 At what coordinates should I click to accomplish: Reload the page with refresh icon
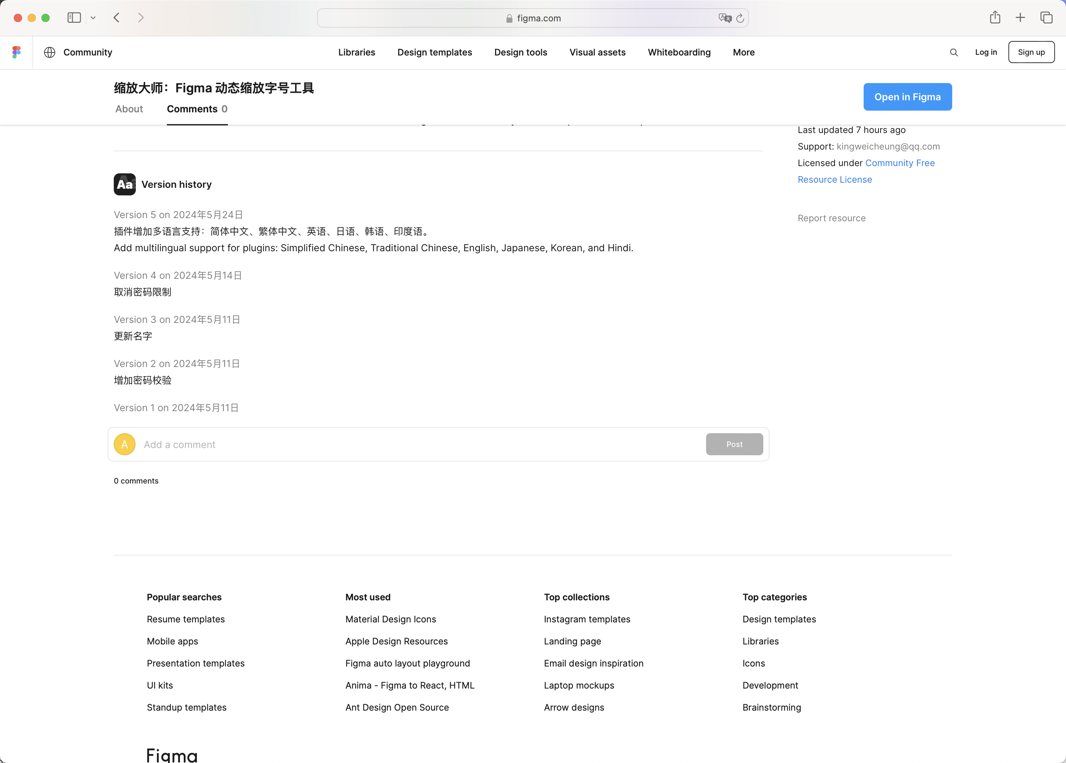740,18
